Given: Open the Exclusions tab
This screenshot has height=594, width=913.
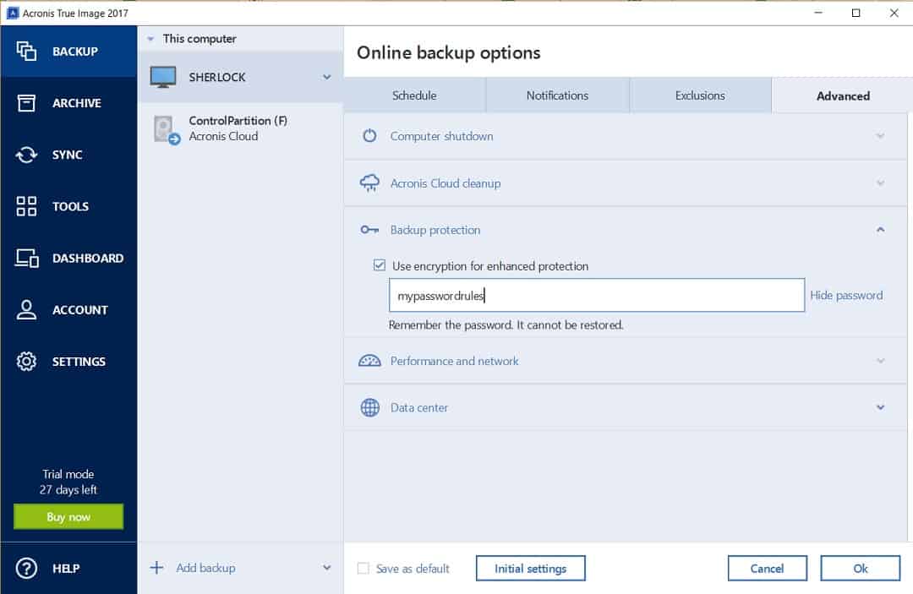Looking at the screenshot, I should coord(700,95).
